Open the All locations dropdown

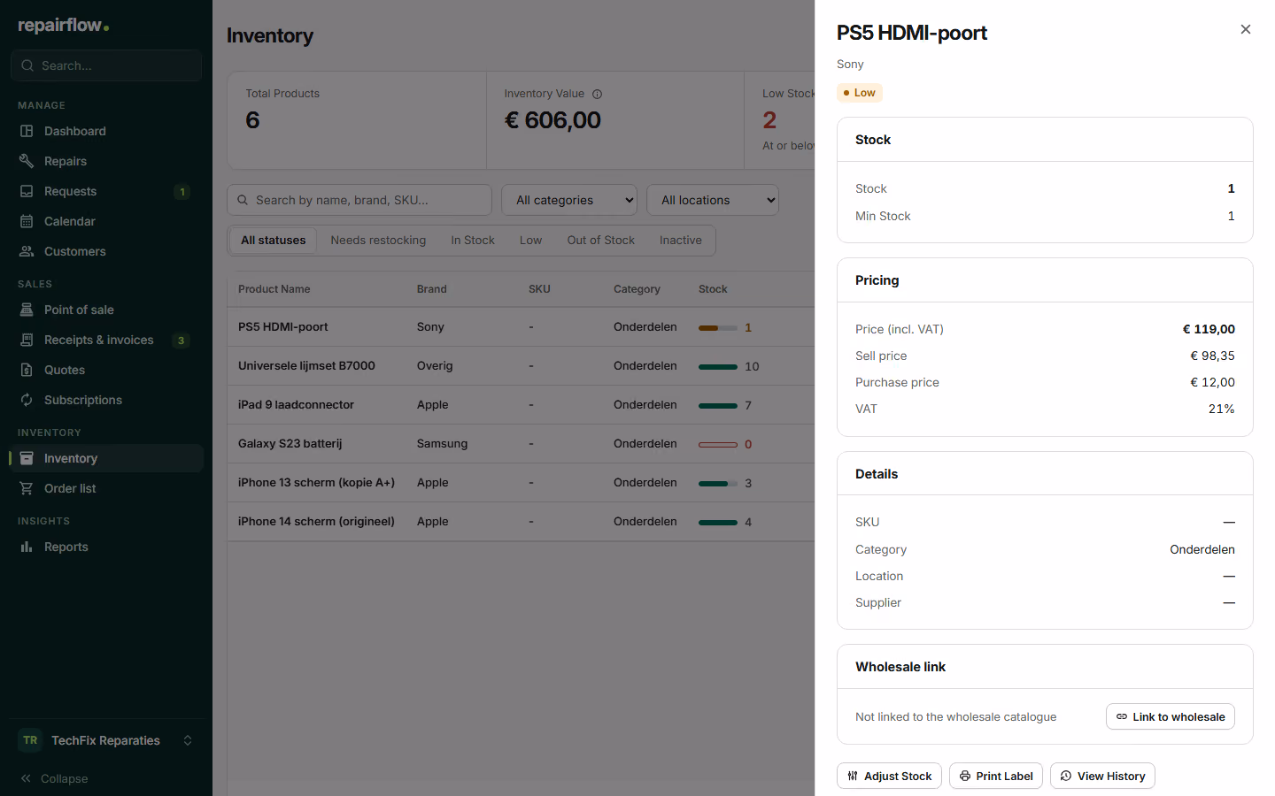point(713,200)
